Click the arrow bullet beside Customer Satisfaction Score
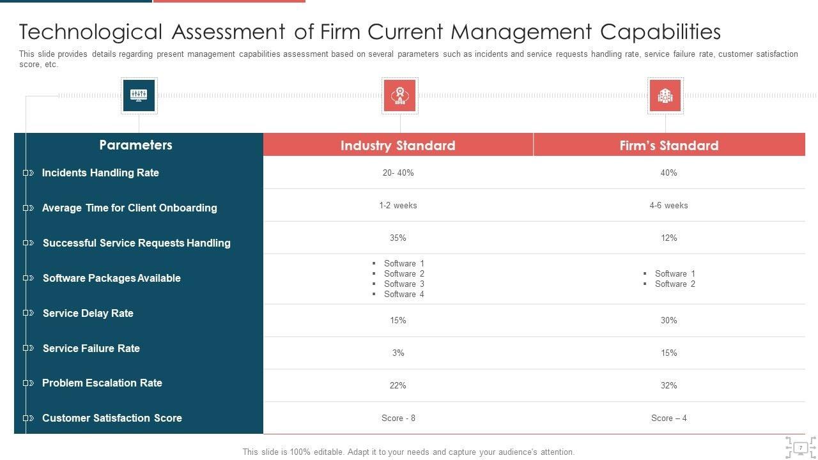Viewport: 818px width, 460px height. click(29, 418)
